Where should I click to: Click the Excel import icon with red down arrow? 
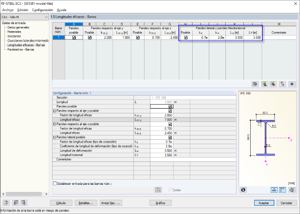tap(273, 84)
